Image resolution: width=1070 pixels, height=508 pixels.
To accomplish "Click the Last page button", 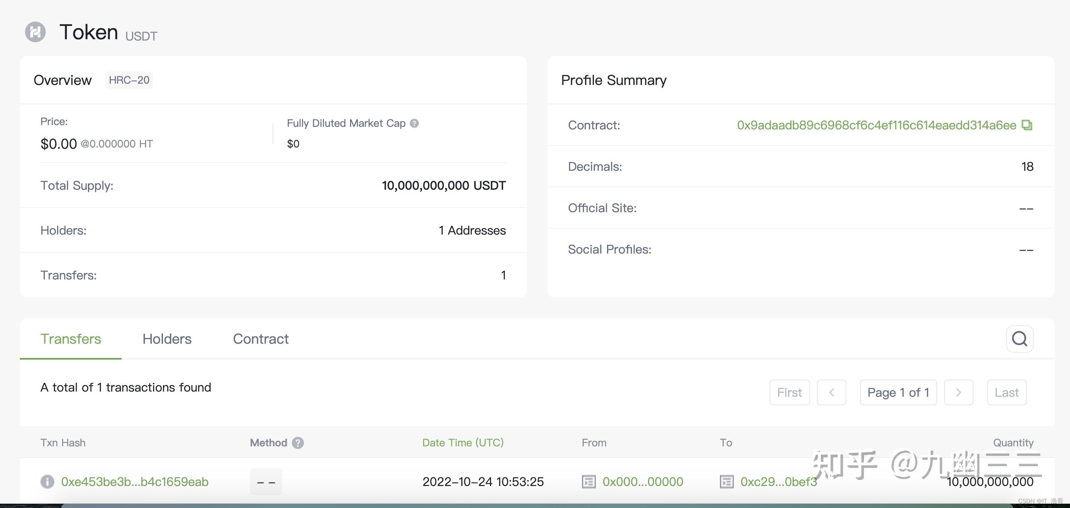I will 1007,392.
